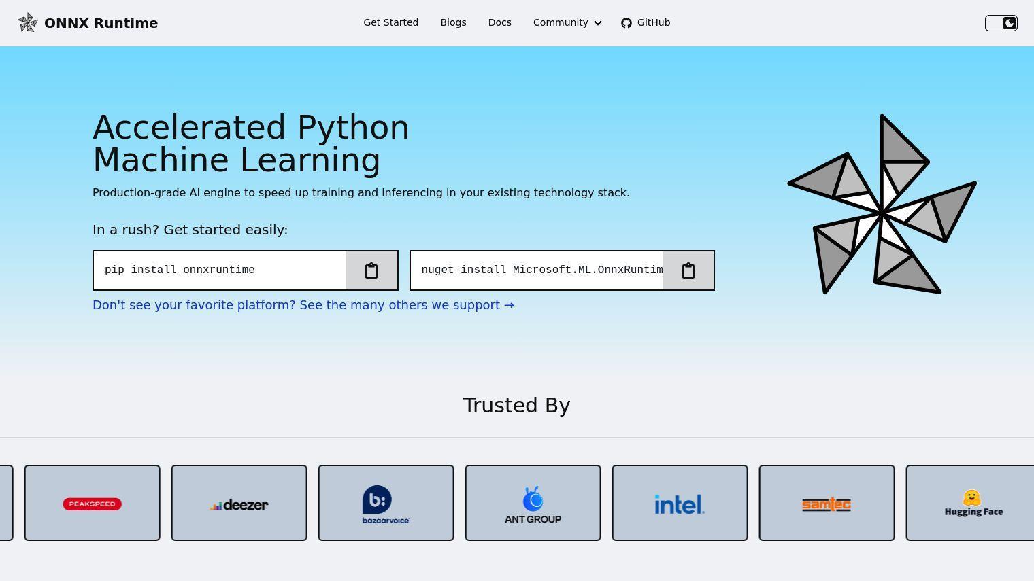1034x581 pixels.
Task: Copy the pip install onnxruntime command
Action: tap(371, 270)
